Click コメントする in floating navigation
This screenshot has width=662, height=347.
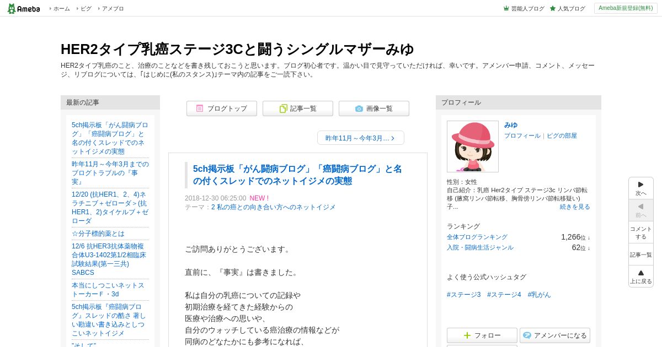click(641, 232)
